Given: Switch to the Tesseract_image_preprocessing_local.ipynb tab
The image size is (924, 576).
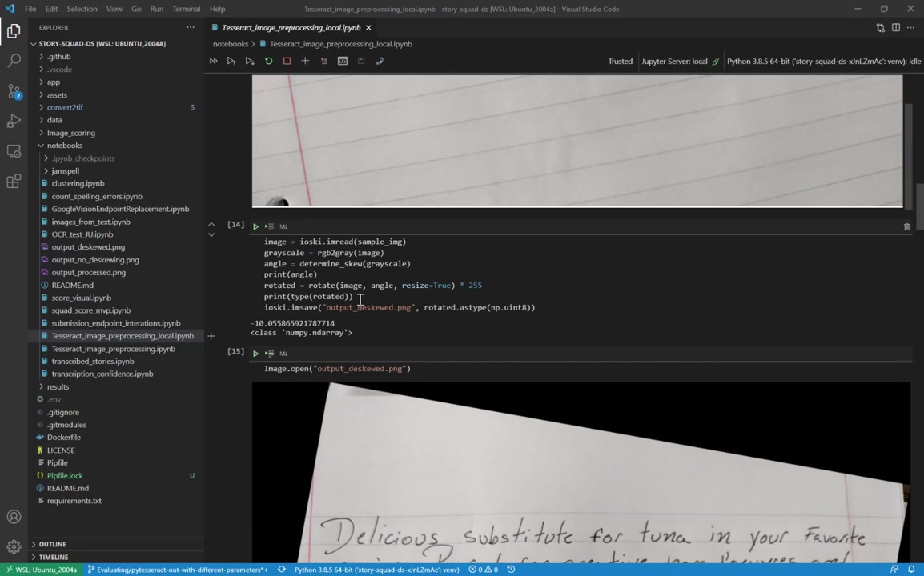Looking at the screenshot, I should tap(290, 27).
